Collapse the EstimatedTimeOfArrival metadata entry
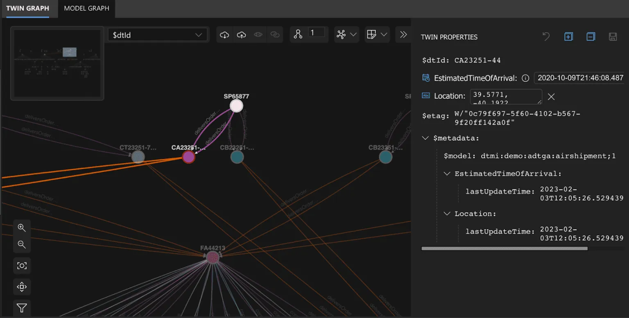The width and height of the screenshot is (629, 318). pyautogui.click(x=447, y=173)
